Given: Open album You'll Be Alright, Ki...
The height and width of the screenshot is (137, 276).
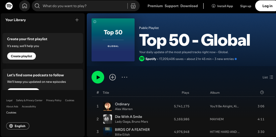Looking at the screenshot, I should point(224,106).
